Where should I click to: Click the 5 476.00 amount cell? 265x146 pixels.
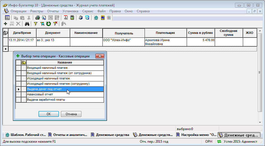point(201,42)
